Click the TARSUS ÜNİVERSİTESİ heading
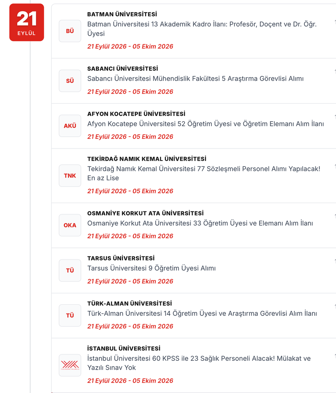Image resolution: width=336 pixels, height=393 pixels. [x=121, y=258]
